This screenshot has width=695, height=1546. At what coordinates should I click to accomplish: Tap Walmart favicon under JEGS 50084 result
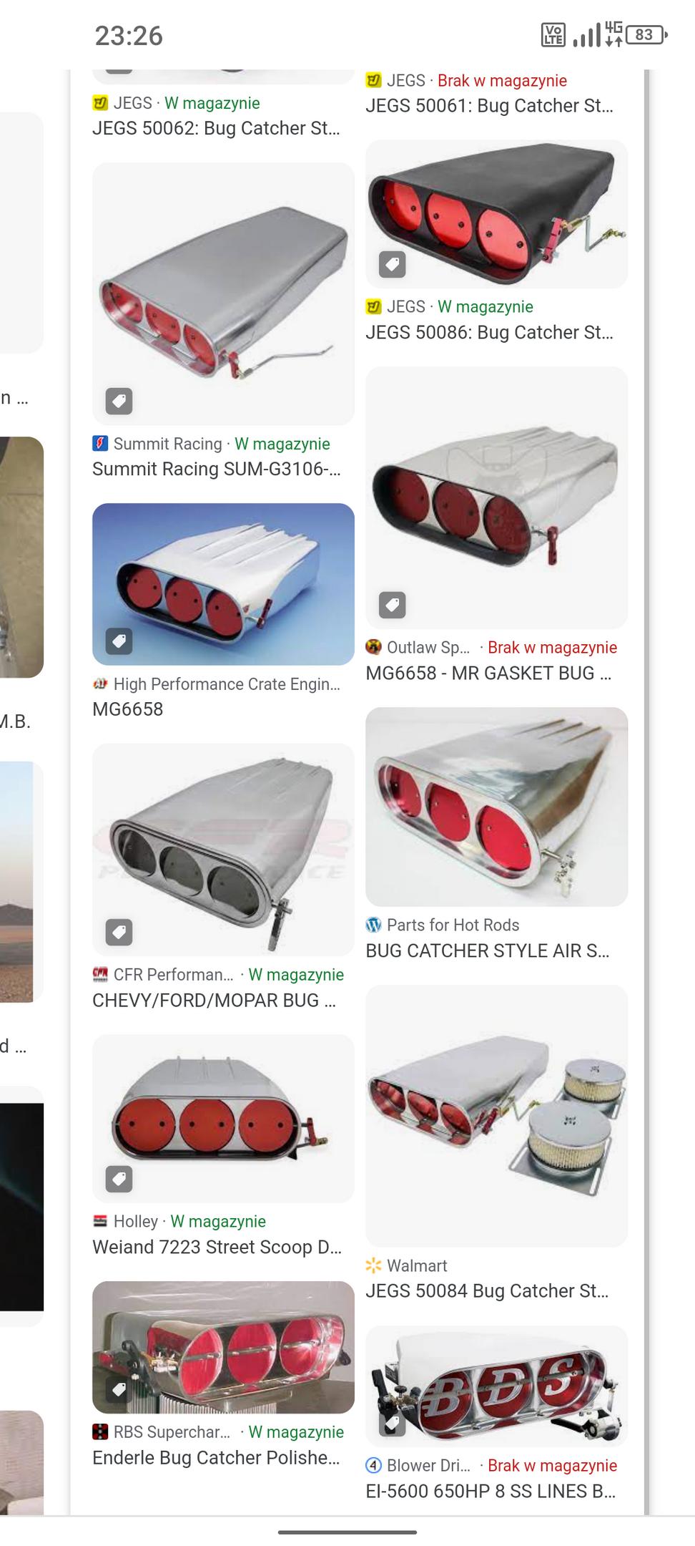373,1265
